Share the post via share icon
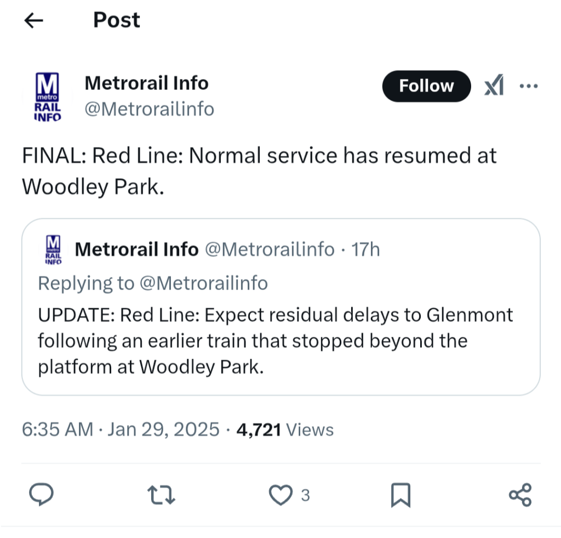Viewport: 561px width, 538px height. [x=520, y=495]
